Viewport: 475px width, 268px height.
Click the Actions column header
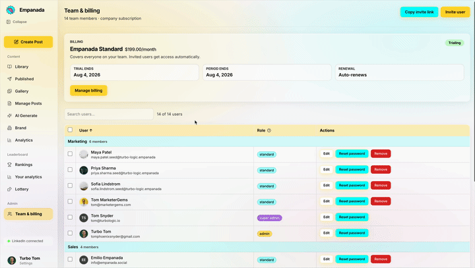pos(327,130)
